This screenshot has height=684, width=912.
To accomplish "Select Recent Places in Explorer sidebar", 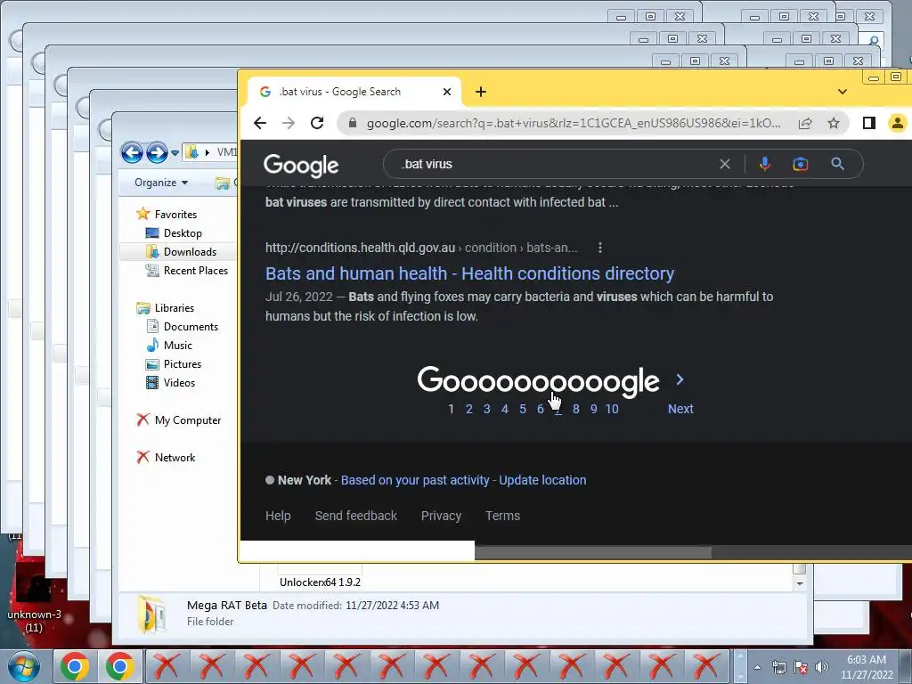I will coord(195,271).
